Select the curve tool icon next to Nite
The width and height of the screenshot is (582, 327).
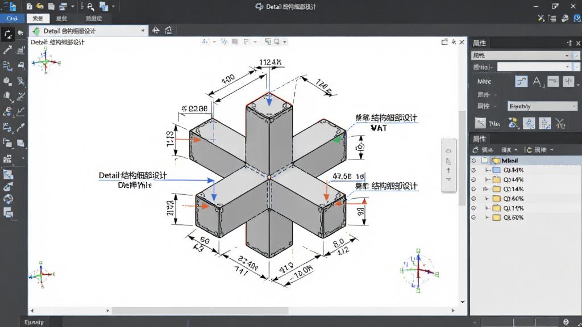[x=521, y=81]
